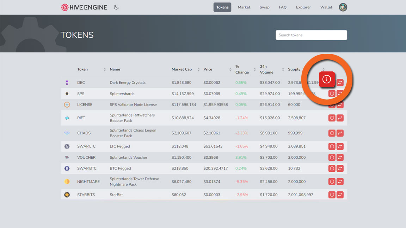Show token info for STARBITS

[x=332, y=195]
